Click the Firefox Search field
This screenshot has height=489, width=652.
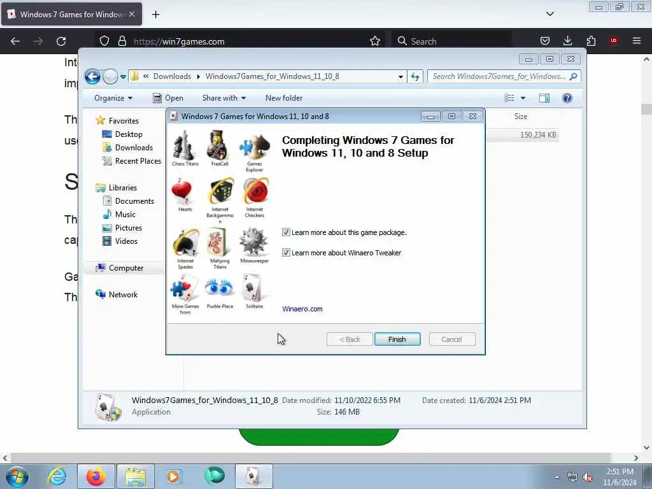pyautogui.click(x=451, y=41)
